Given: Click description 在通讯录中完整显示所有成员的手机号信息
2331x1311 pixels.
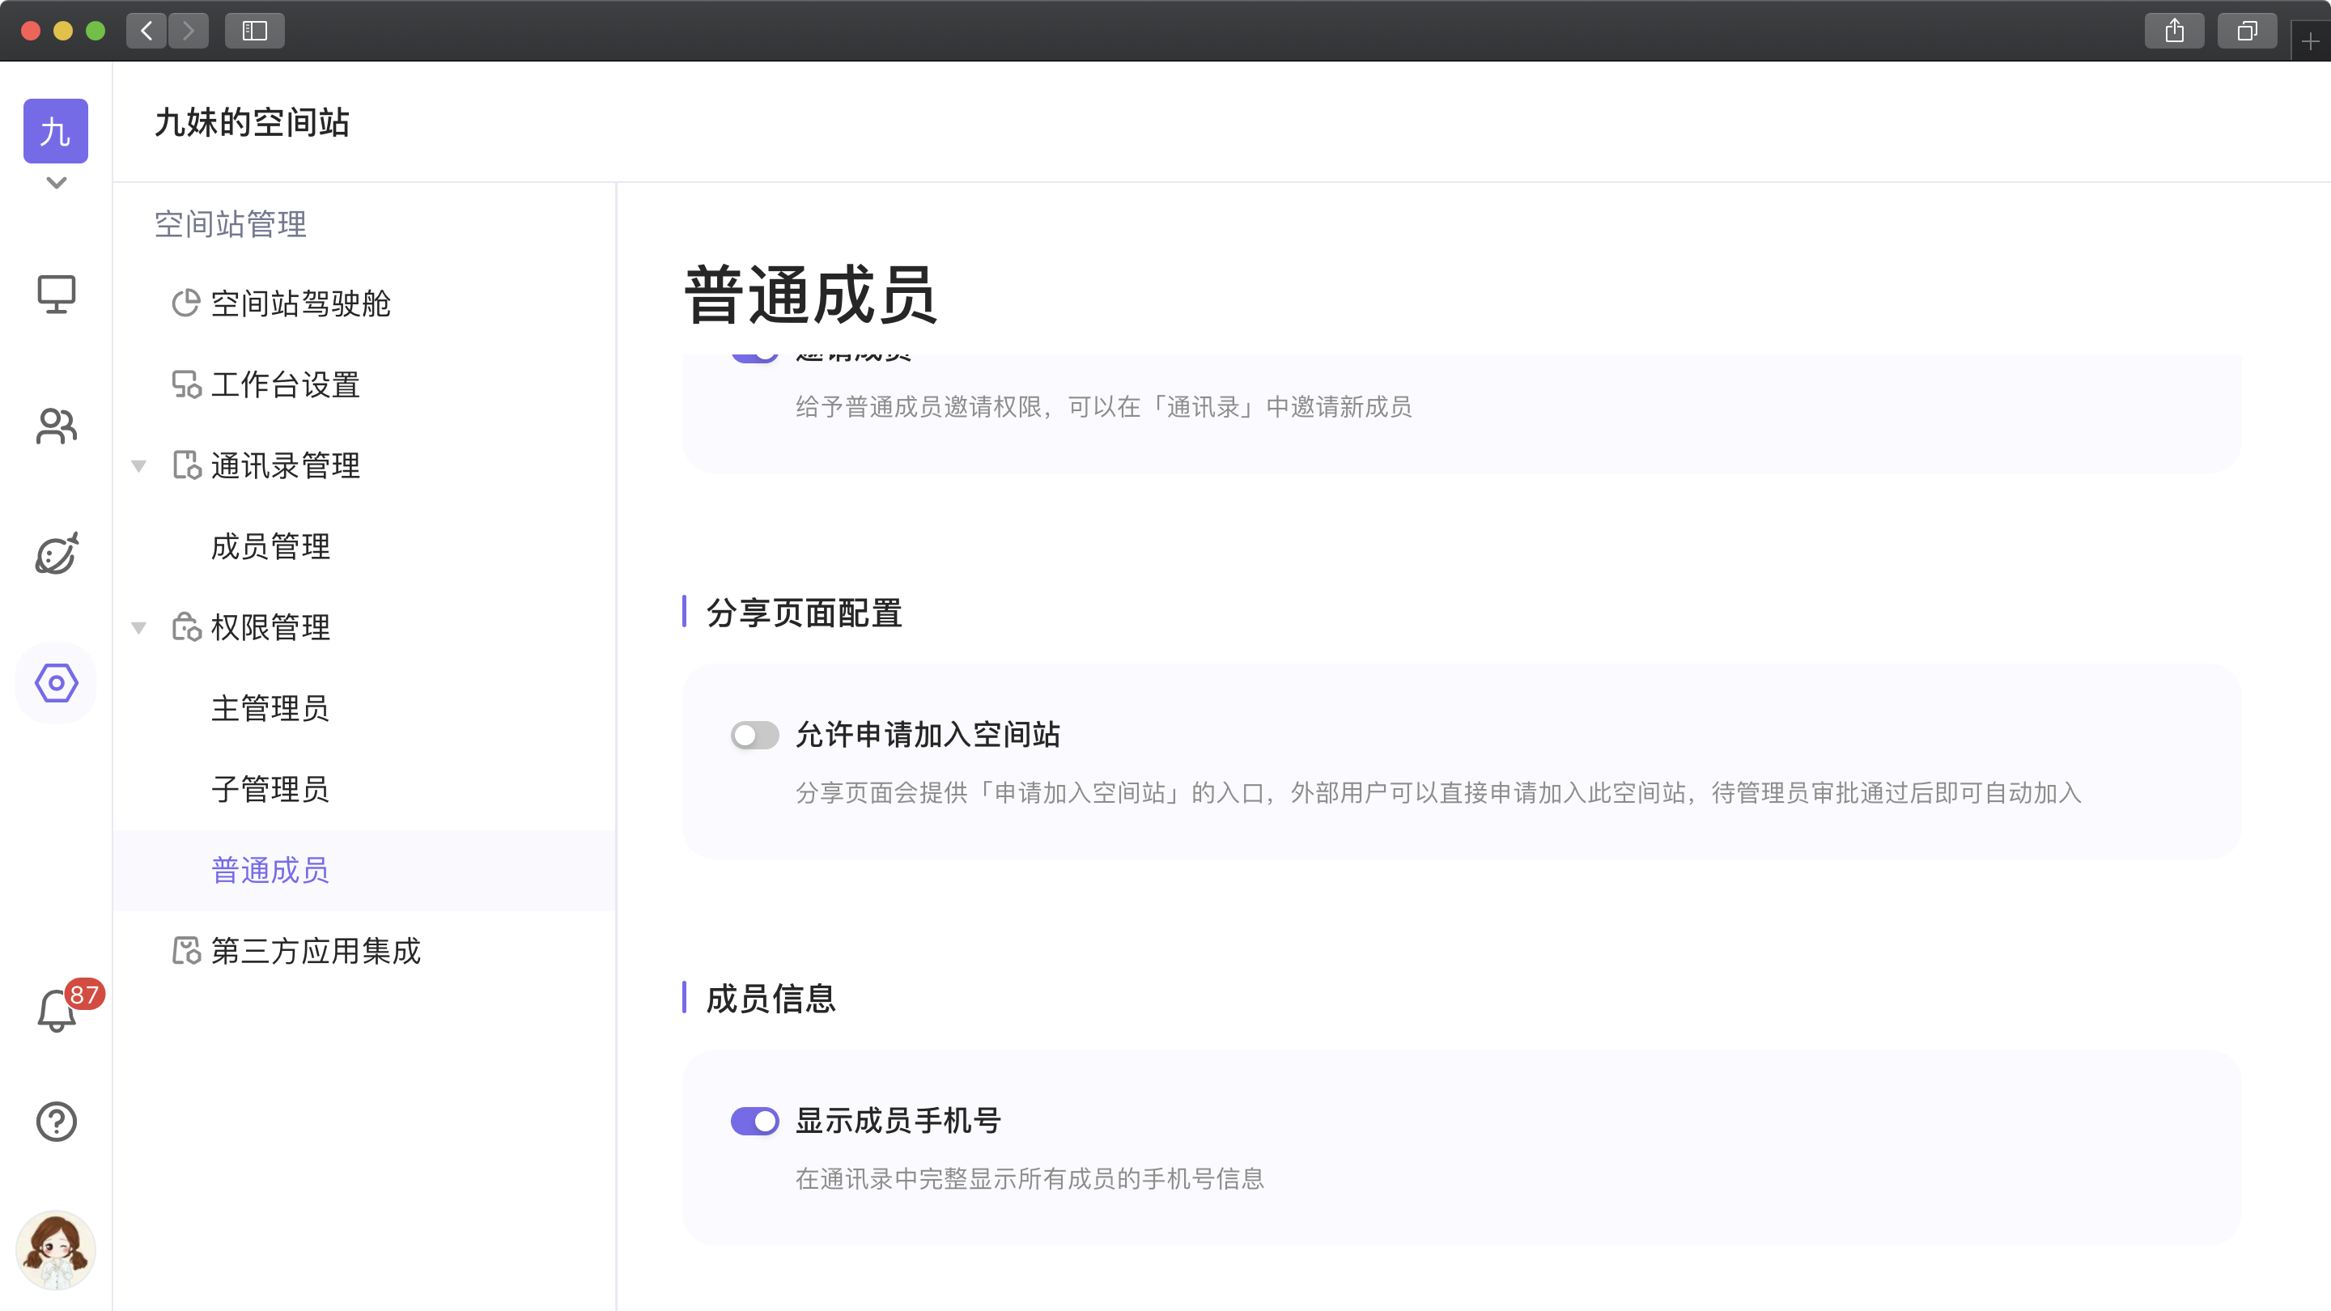Looking at the screenshot, I should (x=1030, y=1180).
